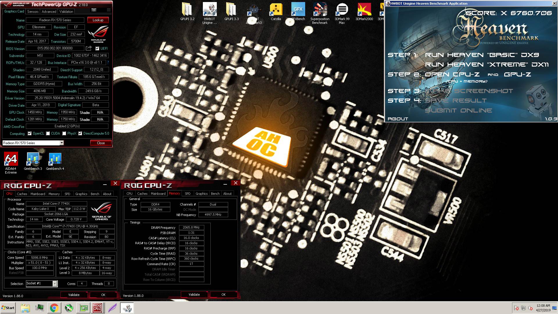The height and width of the screenshot is (314, 558).
Task: Switch to Sensors tab in GPU-Z
Action: click(33, 11)
